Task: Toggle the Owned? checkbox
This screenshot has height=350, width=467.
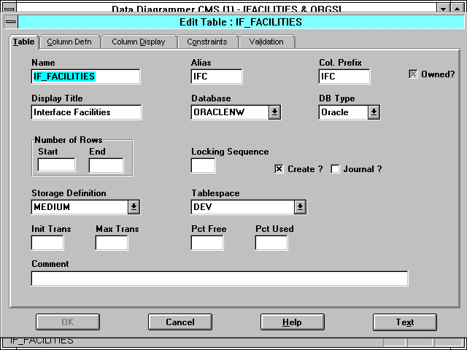Action: tap(414, 74)
